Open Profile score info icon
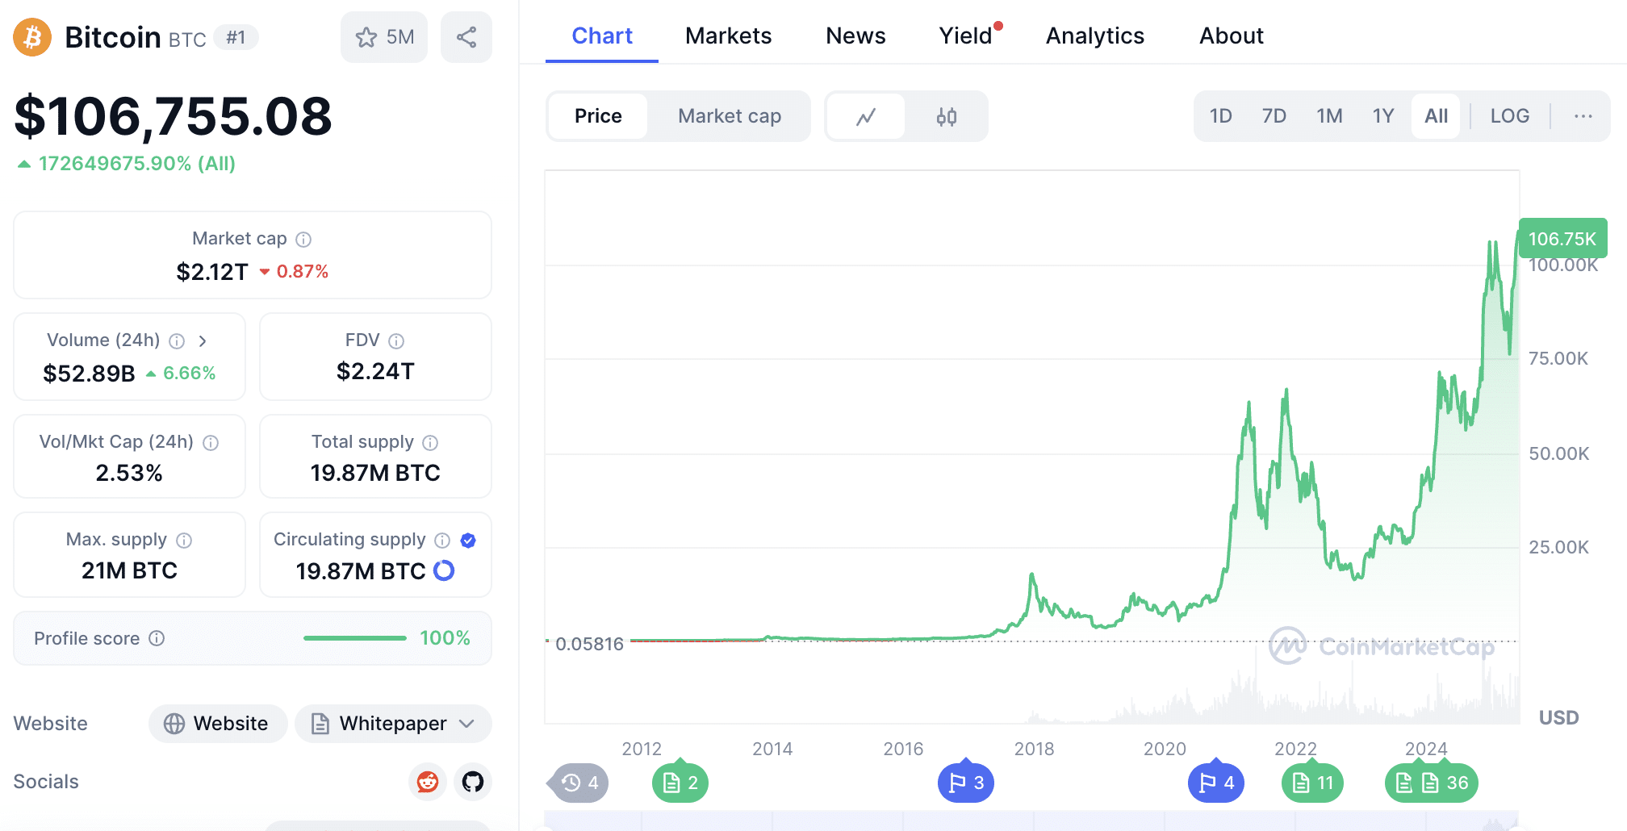Image resolution: width=1627 pixels, height=831 pixels. click(x=157, y=638)
